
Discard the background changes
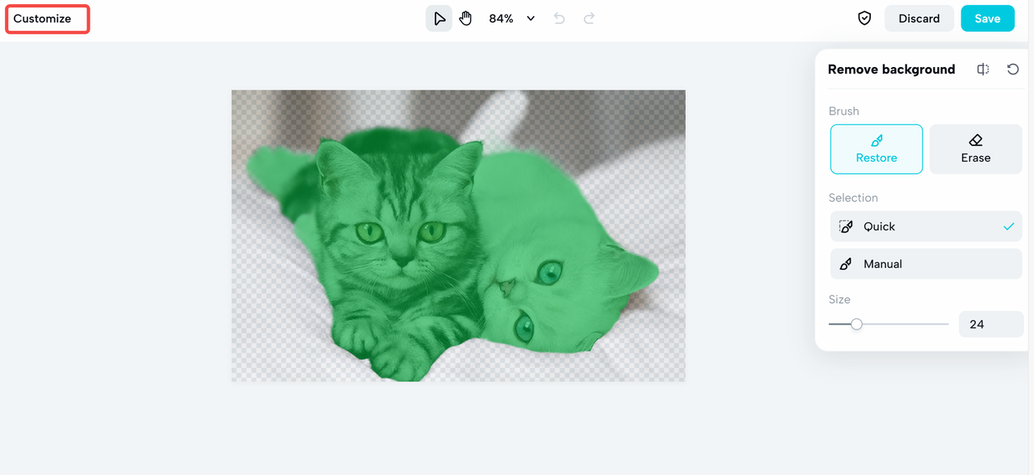[x=919, y=19]
